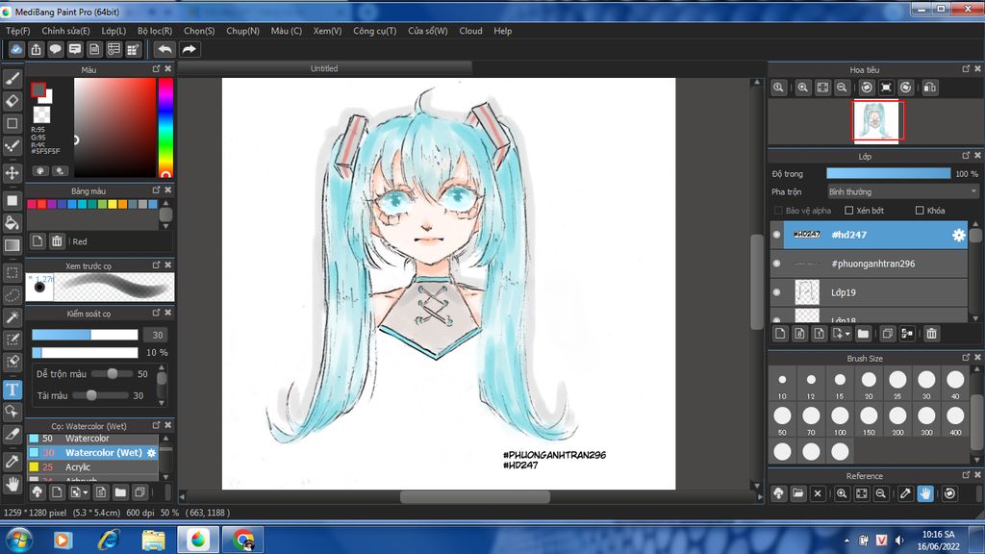Click the eyedropper icon in Reference panel

click(905, 493)
